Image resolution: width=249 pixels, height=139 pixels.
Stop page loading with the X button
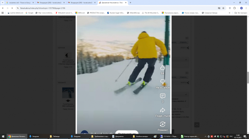[x=12, y=8]
